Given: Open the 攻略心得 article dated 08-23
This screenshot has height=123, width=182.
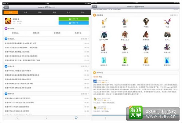Looking at the screenshot, I should pos(47,79).
